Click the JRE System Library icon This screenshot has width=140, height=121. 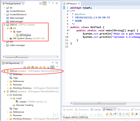(11, 39)
